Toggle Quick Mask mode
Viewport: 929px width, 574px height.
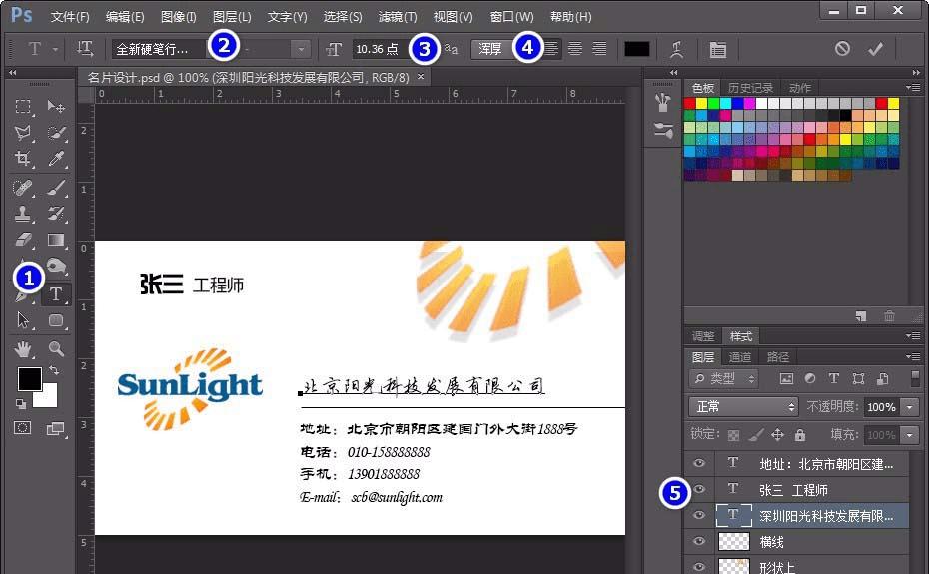(23, 428)
